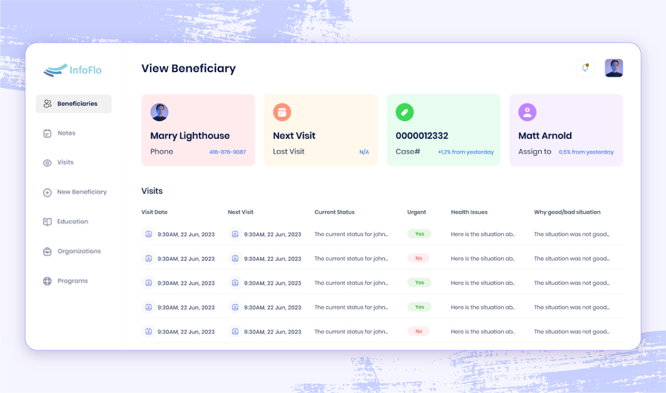Navigate to Organizations in sidebar
Image resolution: width=666 pixels, height=393 pixels.
pos(78,251)
